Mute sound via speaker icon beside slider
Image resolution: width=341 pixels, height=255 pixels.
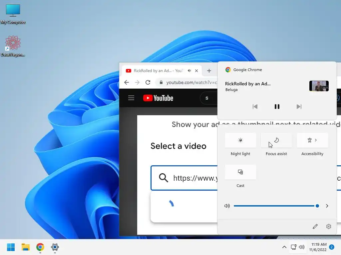(227, 206)
